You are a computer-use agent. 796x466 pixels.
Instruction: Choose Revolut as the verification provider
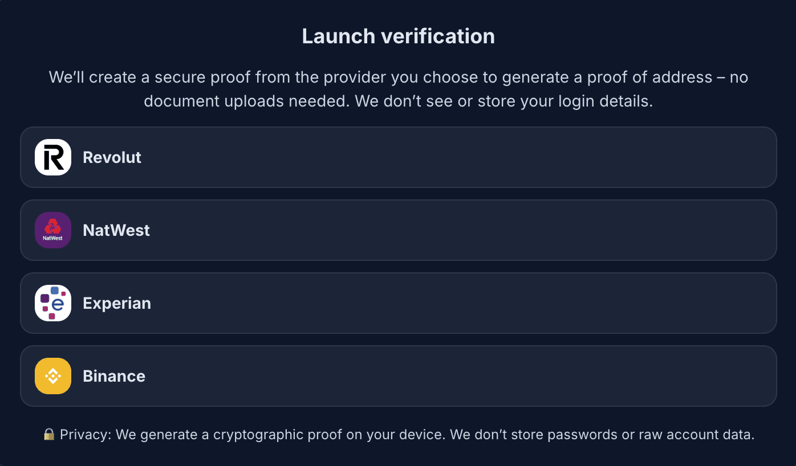(x=398, y=157)
